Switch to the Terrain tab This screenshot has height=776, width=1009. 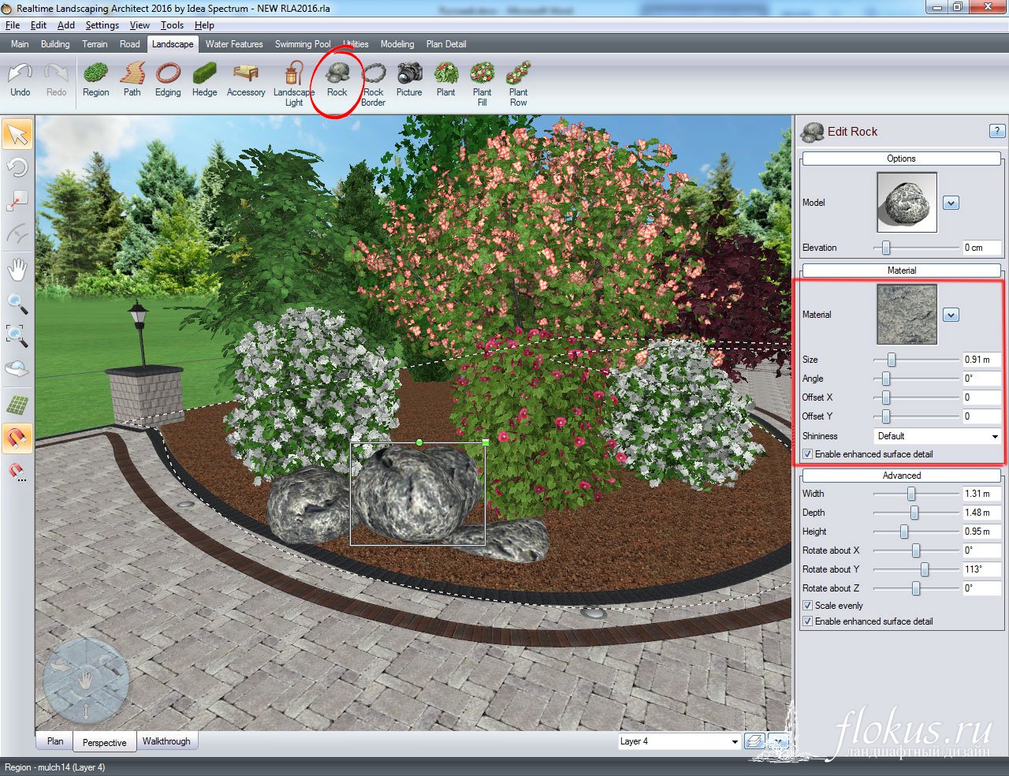(95, 44)
